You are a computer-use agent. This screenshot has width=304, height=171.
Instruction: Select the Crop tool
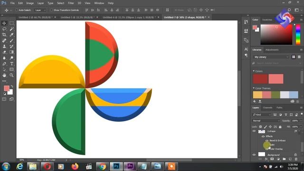pos(4,35)
